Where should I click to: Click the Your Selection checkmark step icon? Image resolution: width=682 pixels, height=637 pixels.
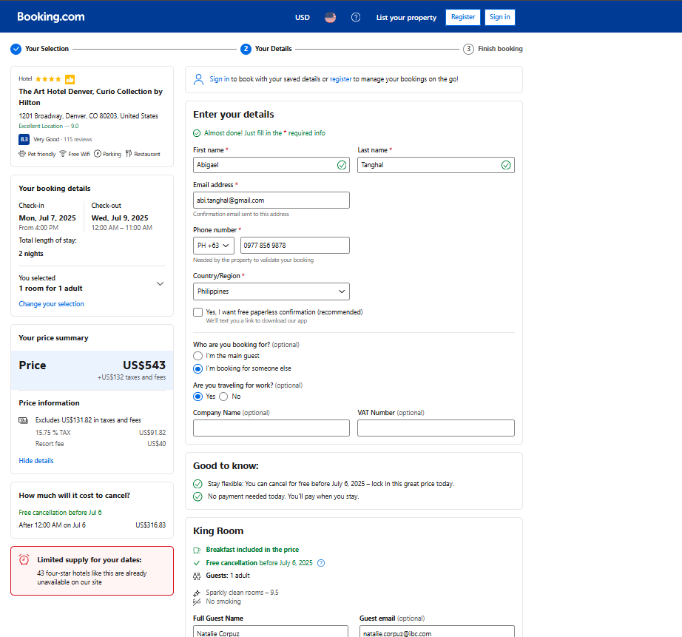(16, 49)
